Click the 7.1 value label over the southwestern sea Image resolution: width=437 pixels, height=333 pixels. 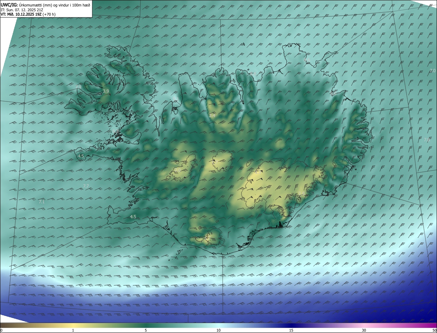(x=42, y=202)
